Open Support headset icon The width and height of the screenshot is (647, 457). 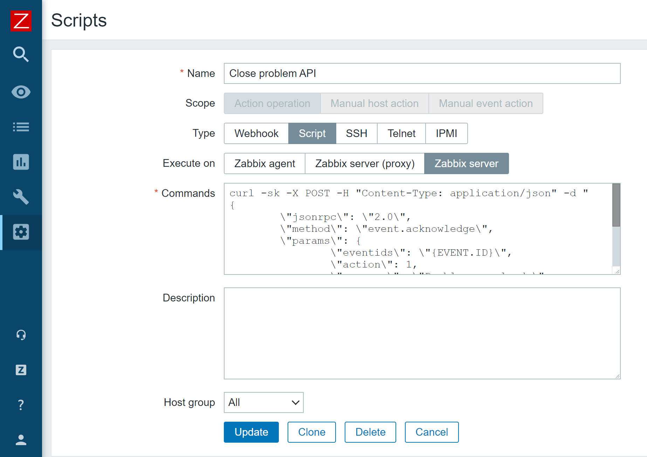coord(21,335)
